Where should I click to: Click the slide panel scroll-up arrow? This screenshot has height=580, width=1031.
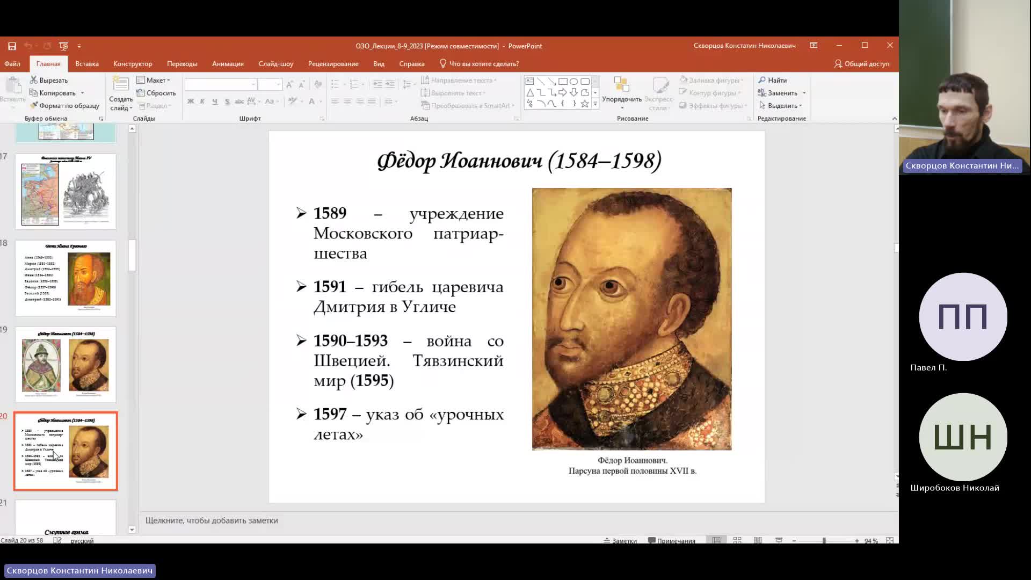(132, 129)
